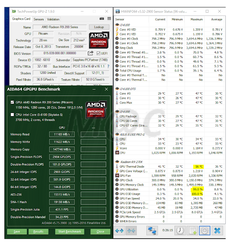Click the GPU Thermal Diode thermometer icon
This screenshot has width=230, height=246.
pyautogui.click(x=117, y=166)
